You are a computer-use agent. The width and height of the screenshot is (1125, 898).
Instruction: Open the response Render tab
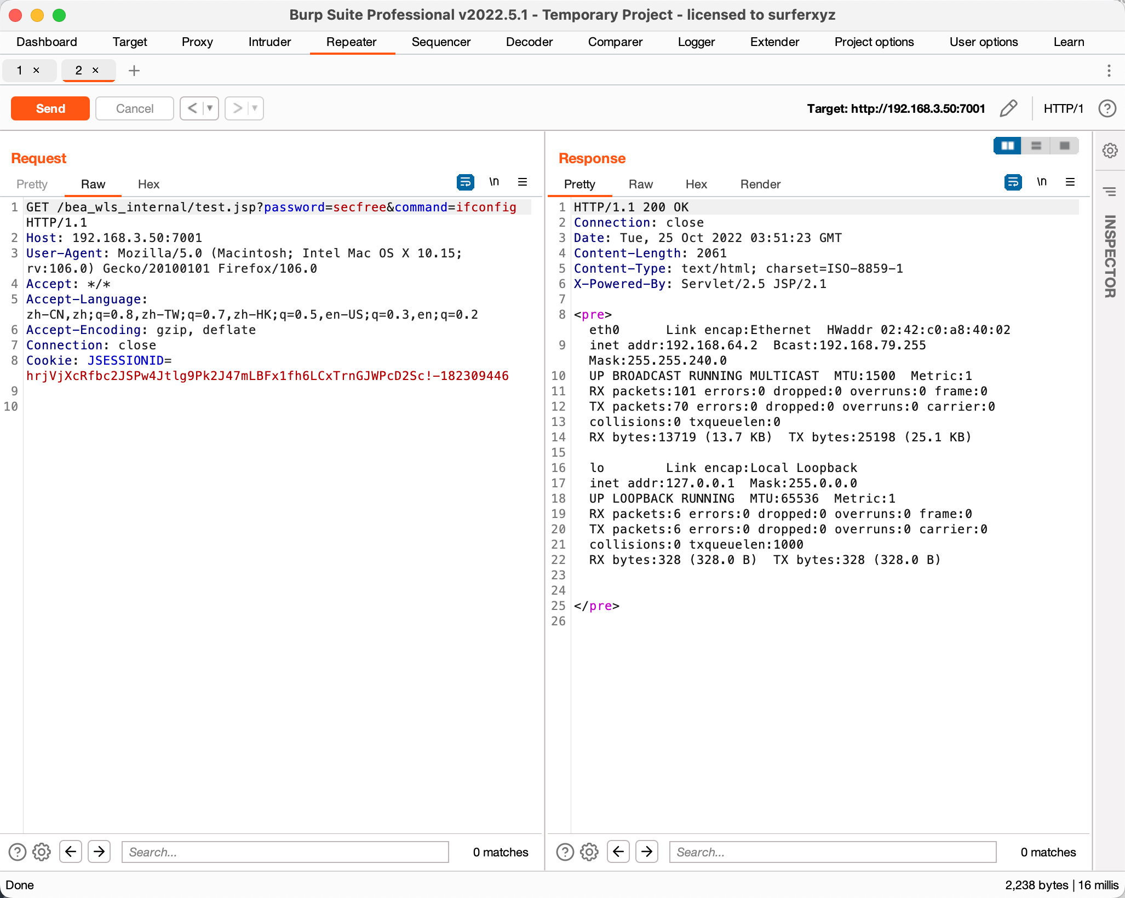point(760,185)
